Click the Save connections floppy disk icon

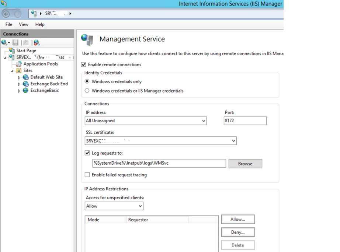coord(15,43)
